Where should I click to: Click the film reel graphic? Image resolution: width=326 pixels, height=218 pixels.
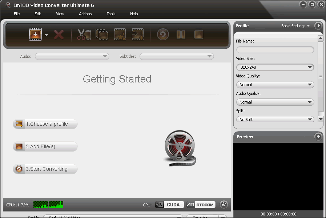[180, 148]
